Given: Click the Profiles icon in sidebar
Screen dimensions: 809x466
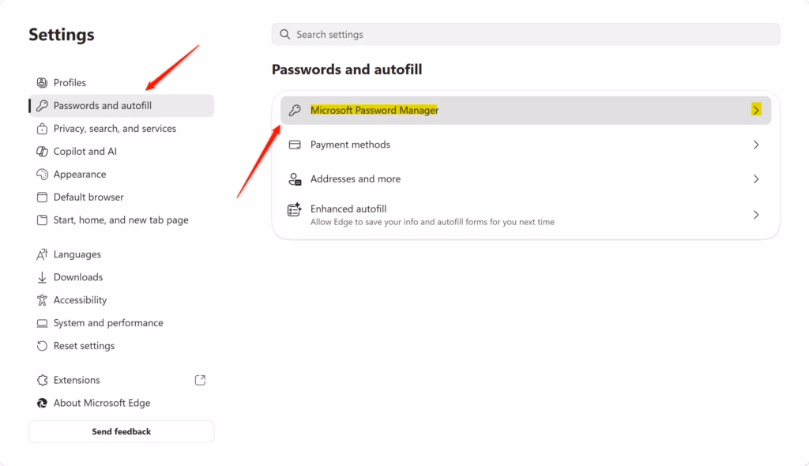Looking at the screenshot, I should [x=42, y=83].
